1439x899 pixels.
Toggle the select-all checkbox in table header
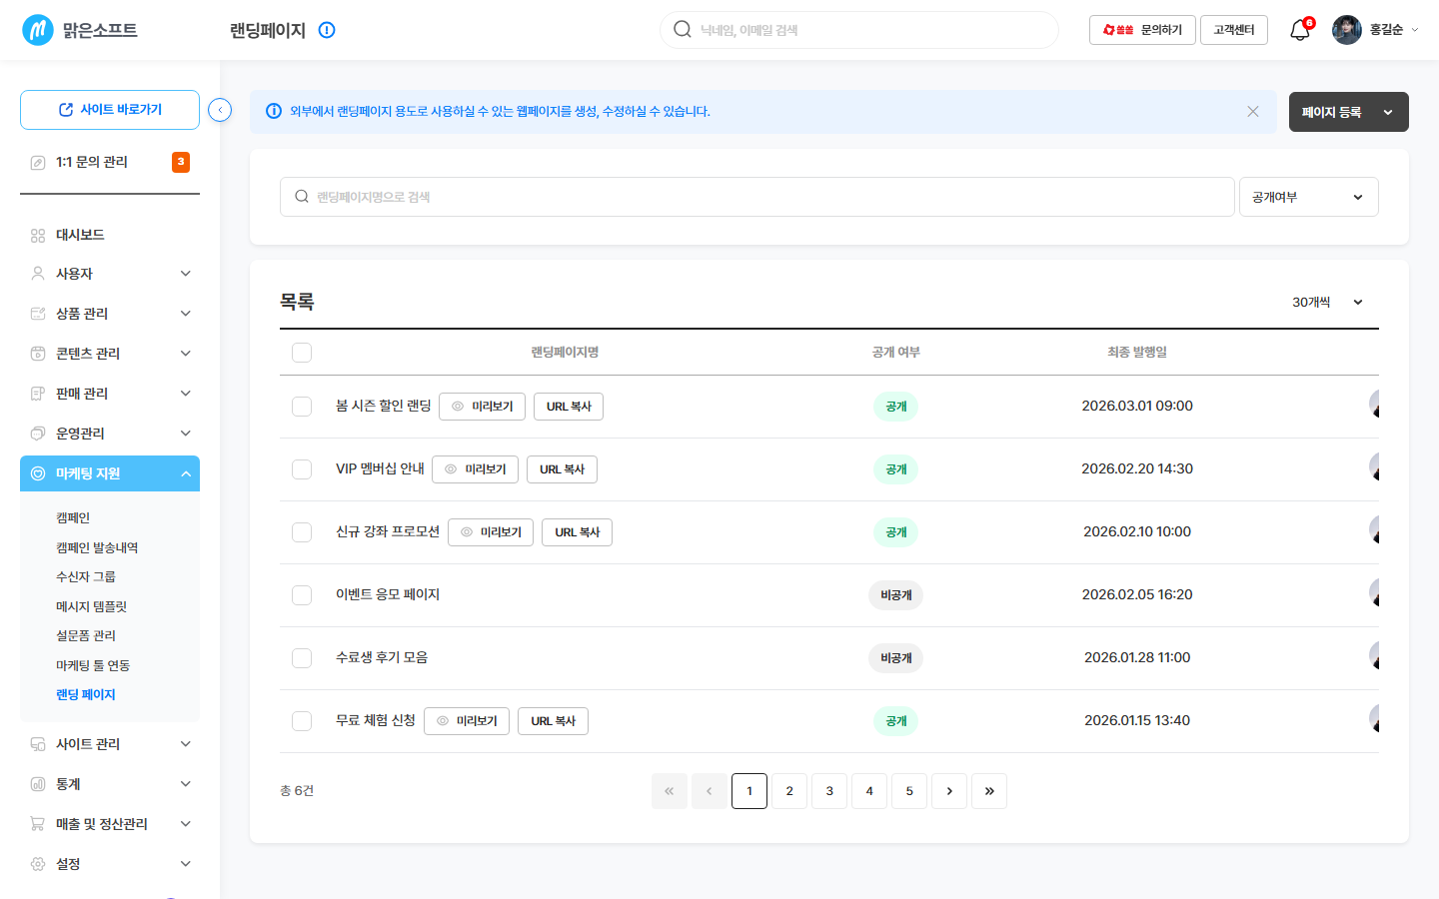(302, 353)
